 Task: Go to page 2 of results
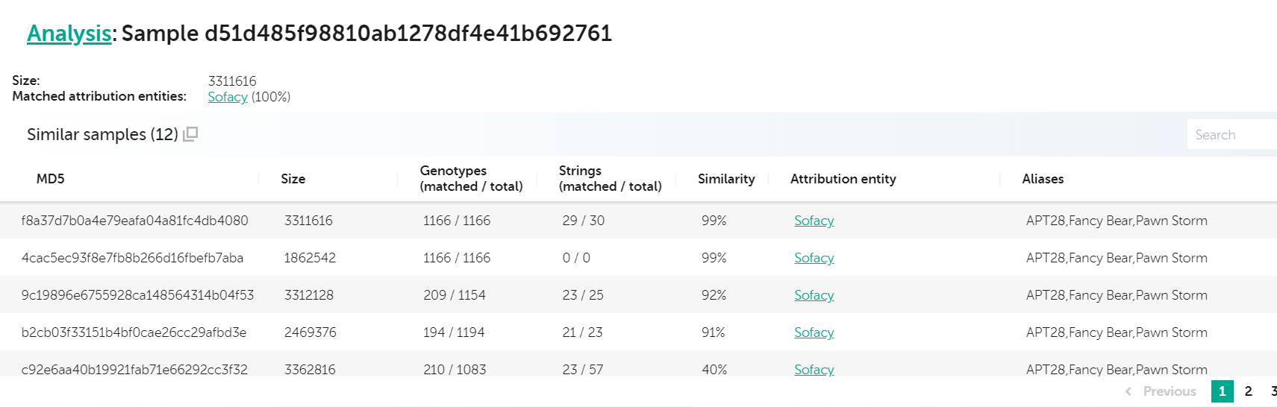pos(1248,391)
